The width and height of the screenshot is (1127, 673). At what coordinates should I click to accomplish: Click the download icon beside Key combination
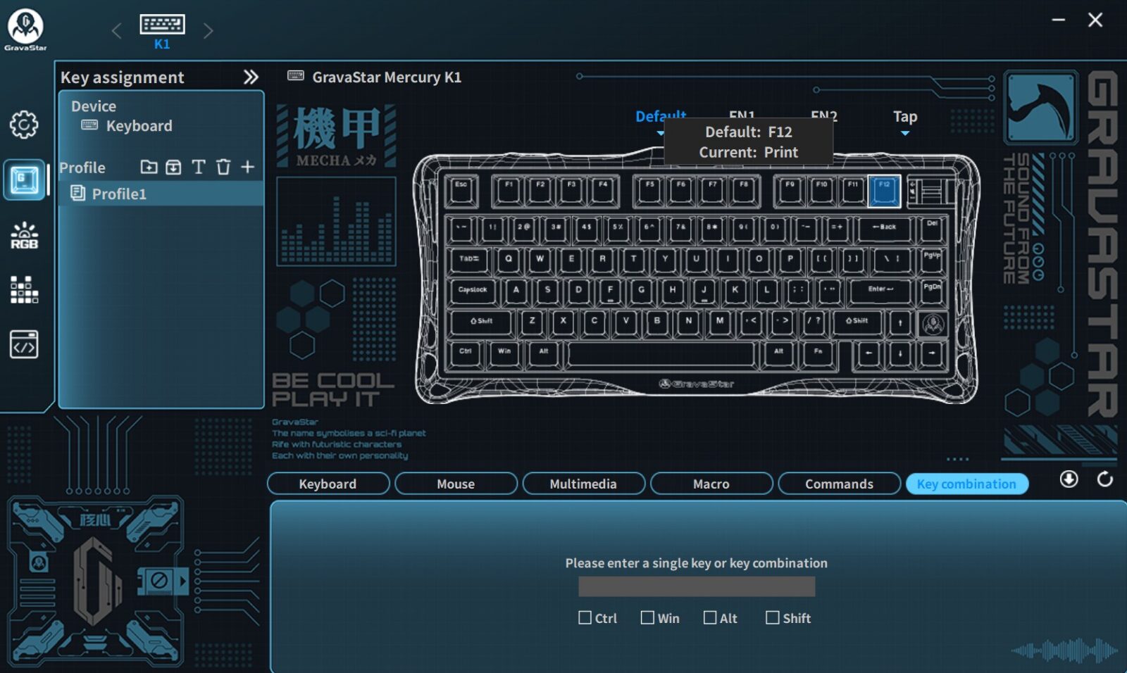point(1069,479)
